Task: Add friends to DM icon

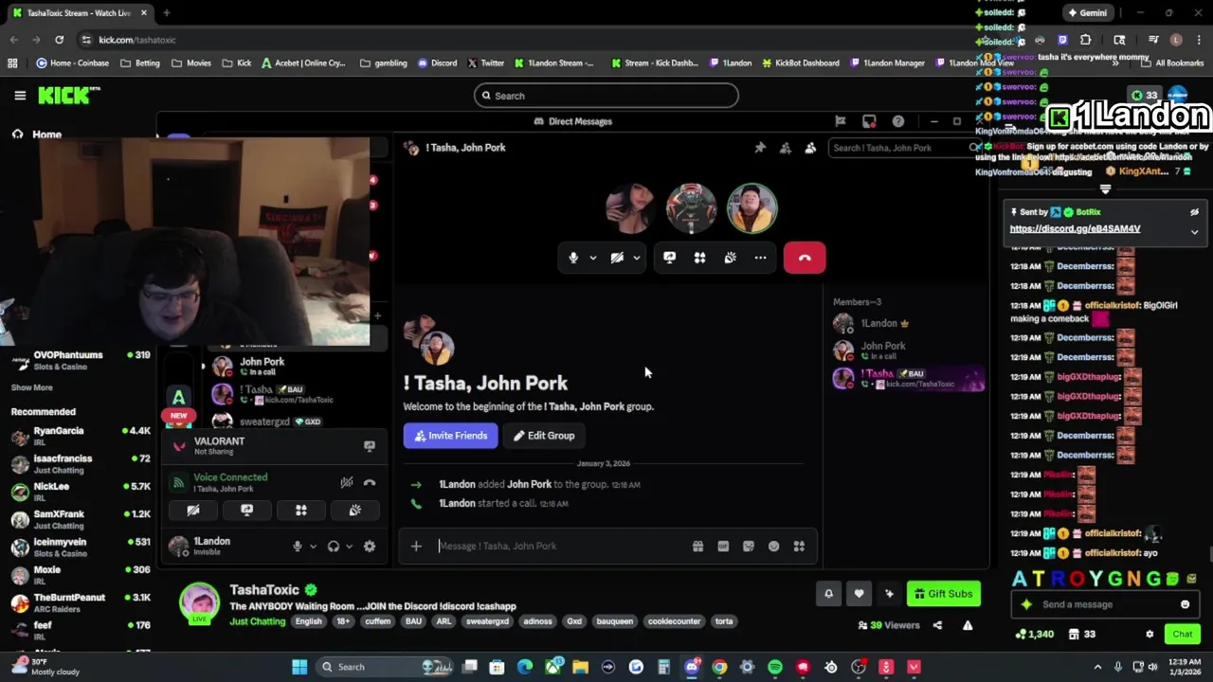Action: tap(785, 148)
